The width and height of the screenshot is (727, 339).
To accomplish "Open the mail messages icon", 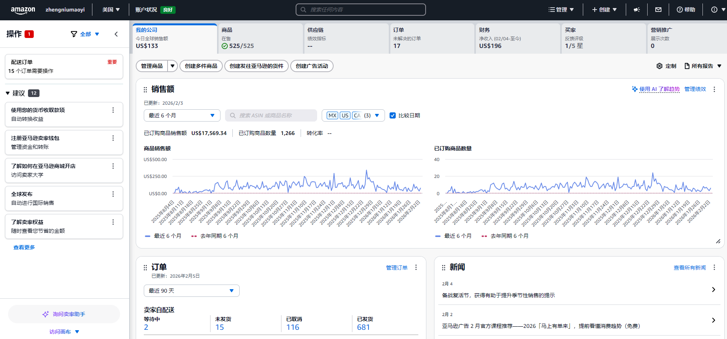I will tap(658, 10).
